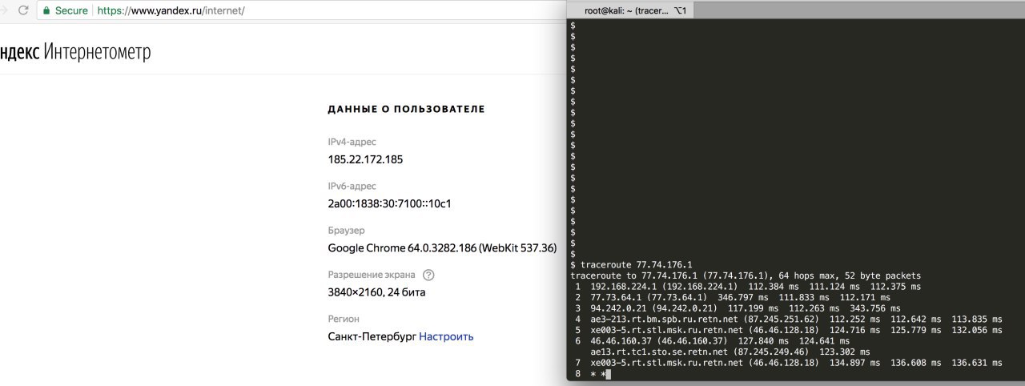The image size is (1025, 386).
Task: Click the ae13.rt.tc1.sto.se.retn.net line
Action: point(730,352)
